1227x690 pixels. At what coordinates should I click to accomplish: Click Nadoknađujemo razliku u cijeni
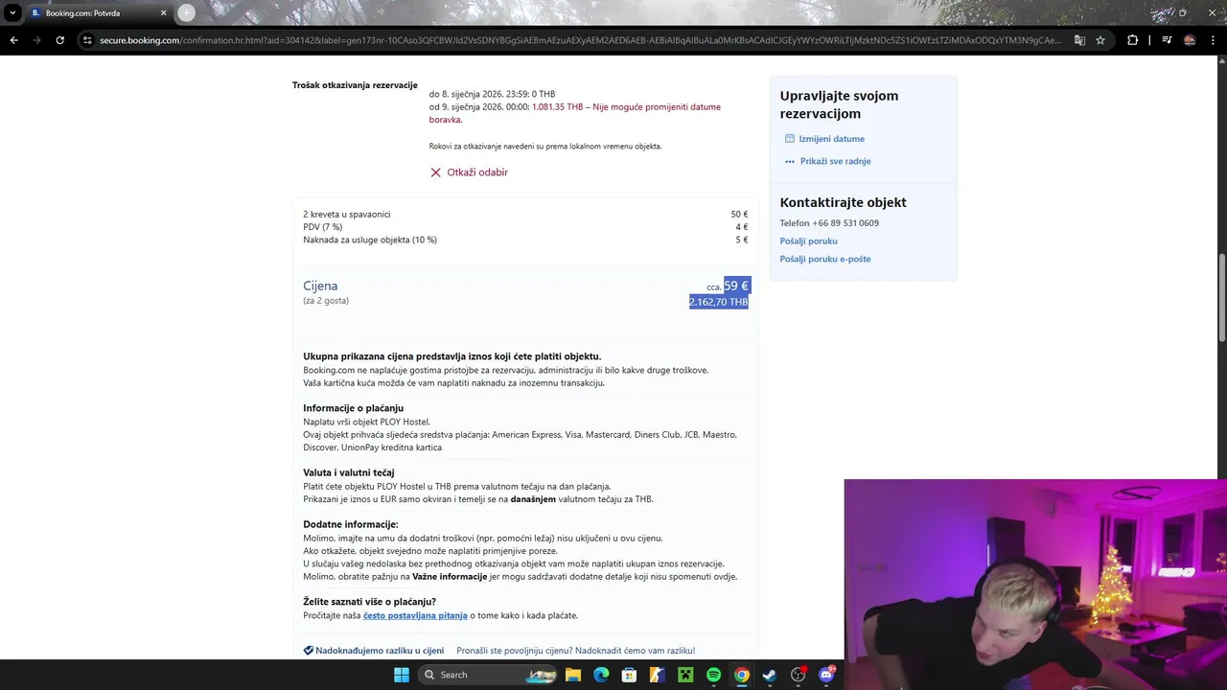(x=380, y=650)
